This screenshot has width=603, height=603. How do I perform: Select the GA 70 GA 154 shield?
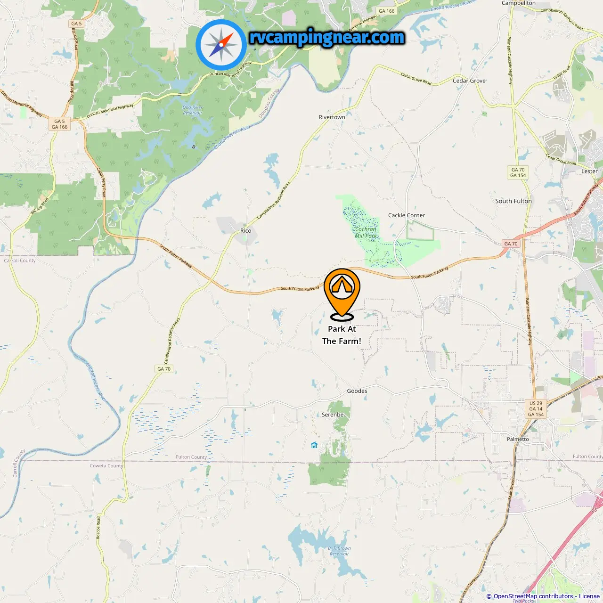pyautogui.click(x=518, y=172)
